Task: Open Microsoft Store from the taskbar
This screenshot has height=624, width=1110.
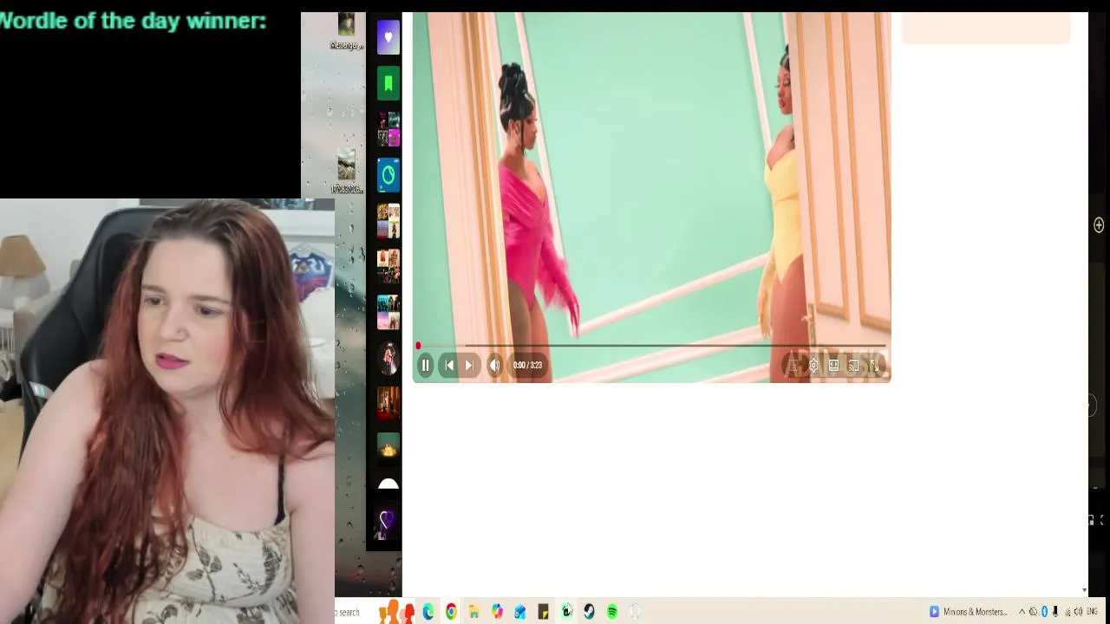Action: 520,613
